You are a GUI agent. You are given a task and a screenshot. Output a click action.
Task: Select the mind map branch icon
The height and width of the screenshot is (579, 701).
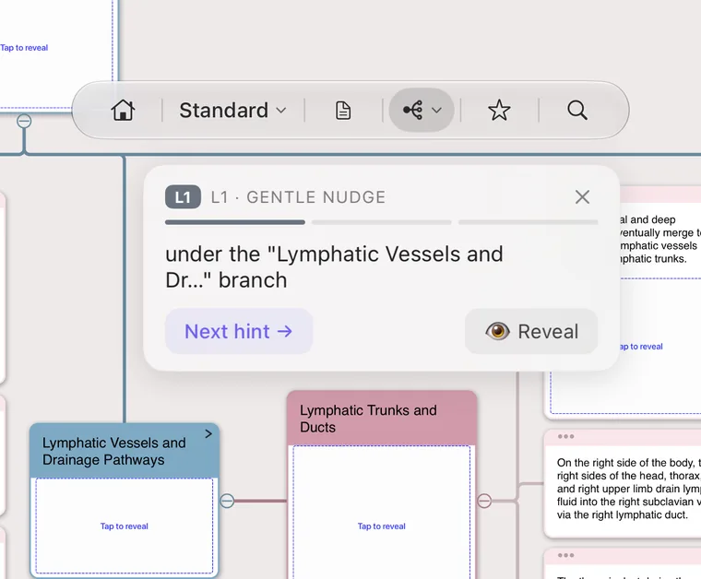[x=412, y=110]
